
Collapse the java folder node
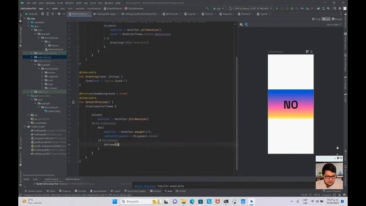pyautogui.click(x=29, y=26)
